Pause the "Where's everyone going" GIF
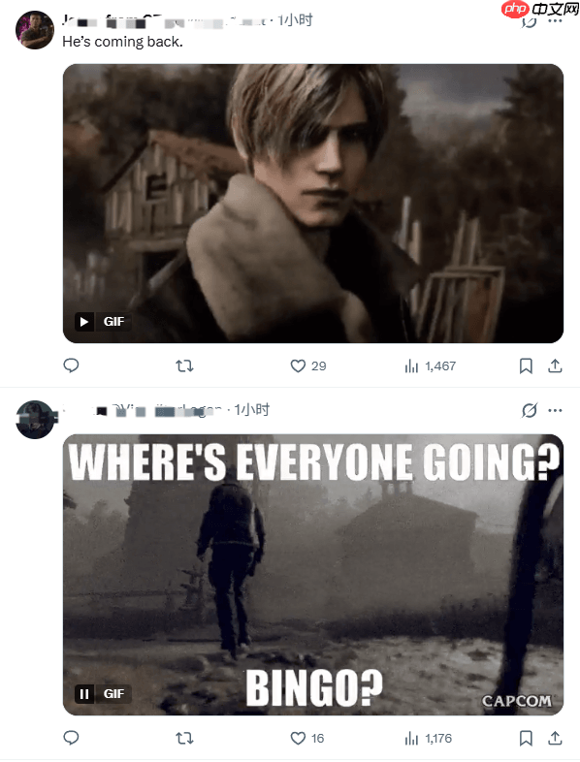The width and height of the screenshot is (580, 762). coord(84,694)
